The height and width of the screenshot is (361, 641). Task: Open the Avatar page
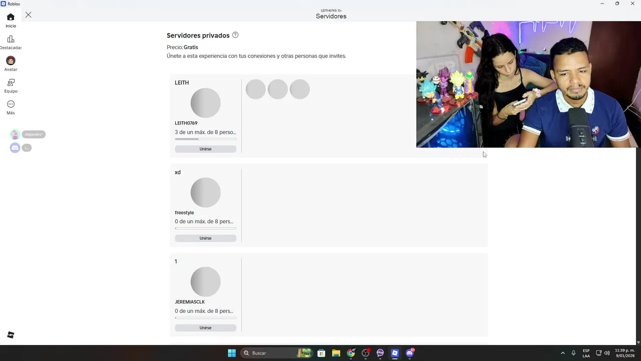click(11, 64)
